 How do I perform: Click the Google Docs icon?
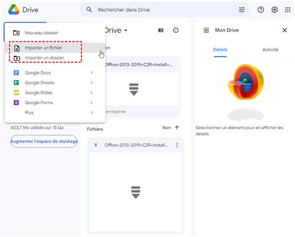pos(16,73)
